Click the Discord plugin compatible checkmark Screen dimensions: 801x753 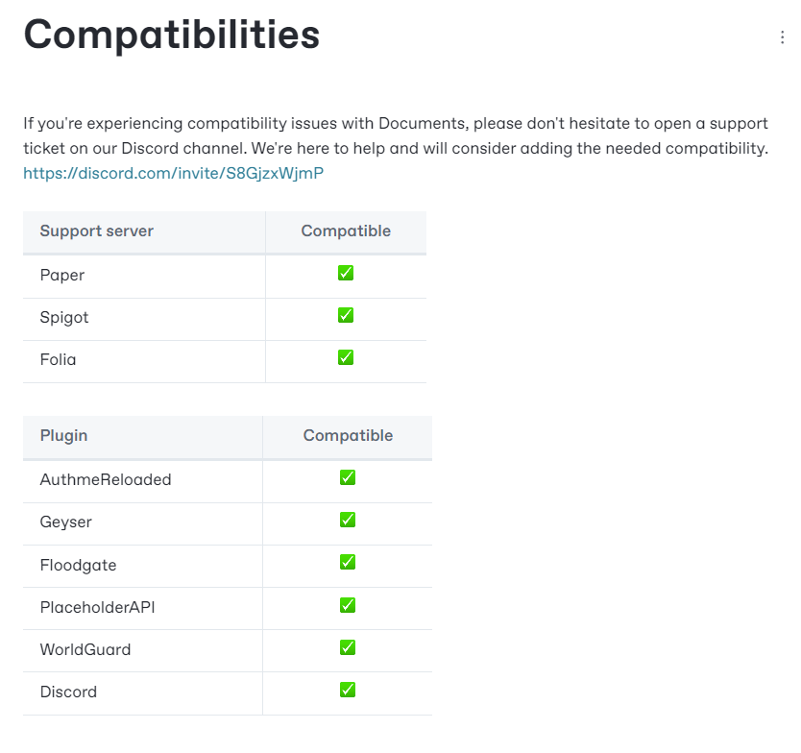[348, 691]
